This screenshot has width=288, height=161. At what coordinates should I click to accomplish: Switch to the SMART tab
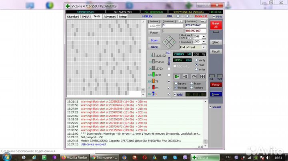click(86, 17)
